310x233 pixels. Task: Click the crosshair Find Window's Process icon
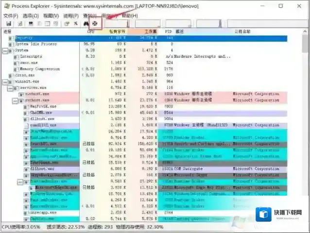pos(95,23)
